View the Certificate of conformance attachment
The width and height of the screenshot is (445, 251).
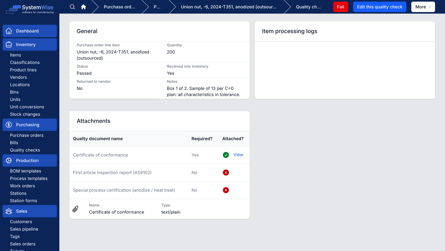pos(238,155)
